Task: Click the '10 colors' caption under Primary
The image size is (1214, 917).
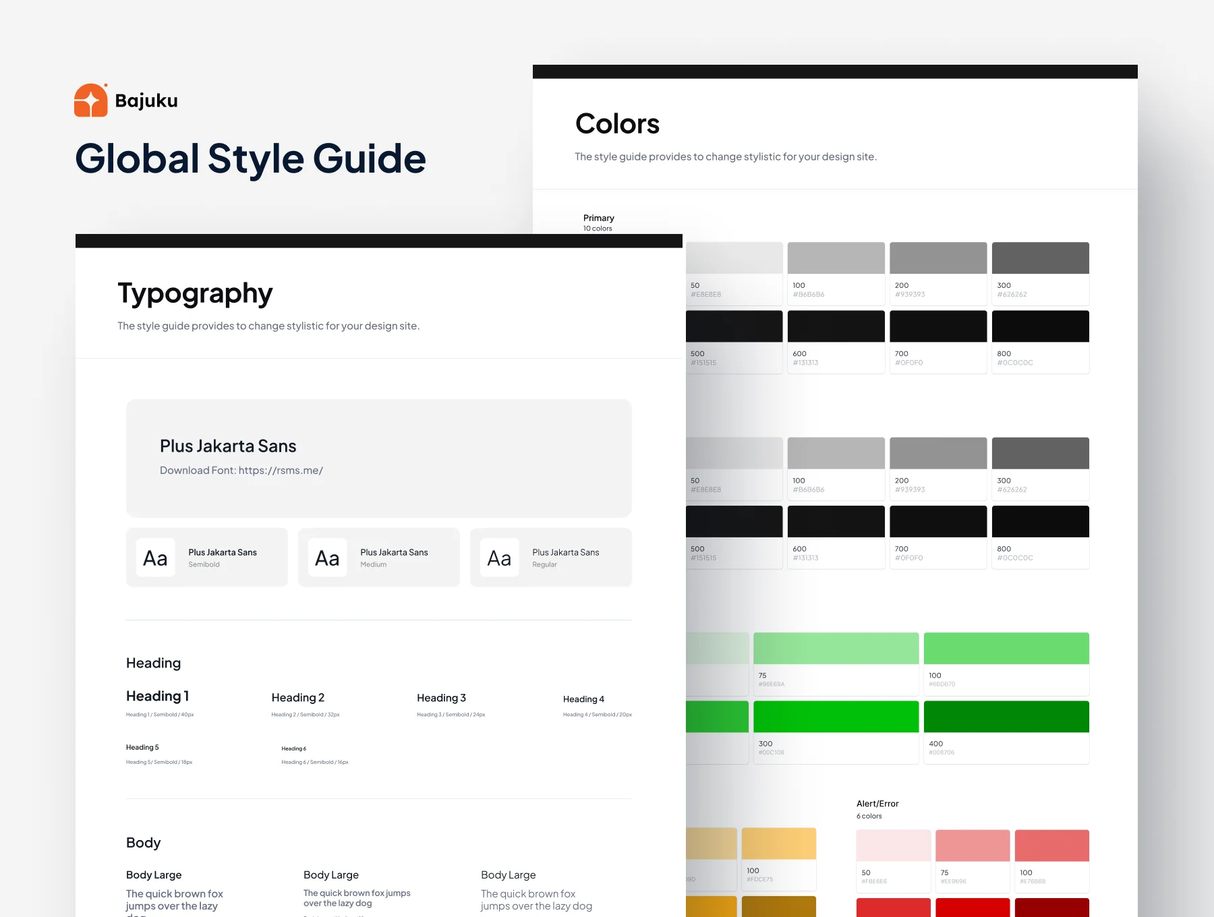Action: [598, 229]
